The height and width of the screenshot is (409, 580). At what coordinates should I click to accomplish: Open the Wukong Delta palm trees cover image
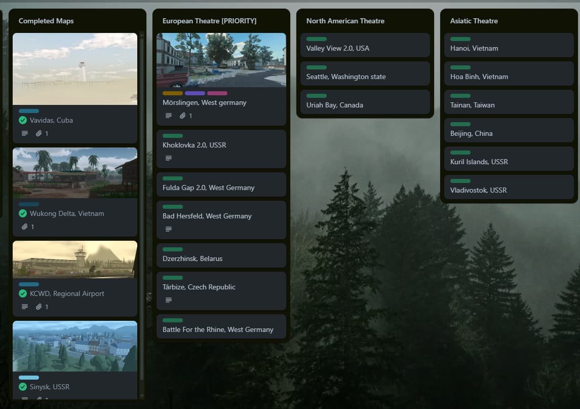pyautogui.click(x=75, y=173)
